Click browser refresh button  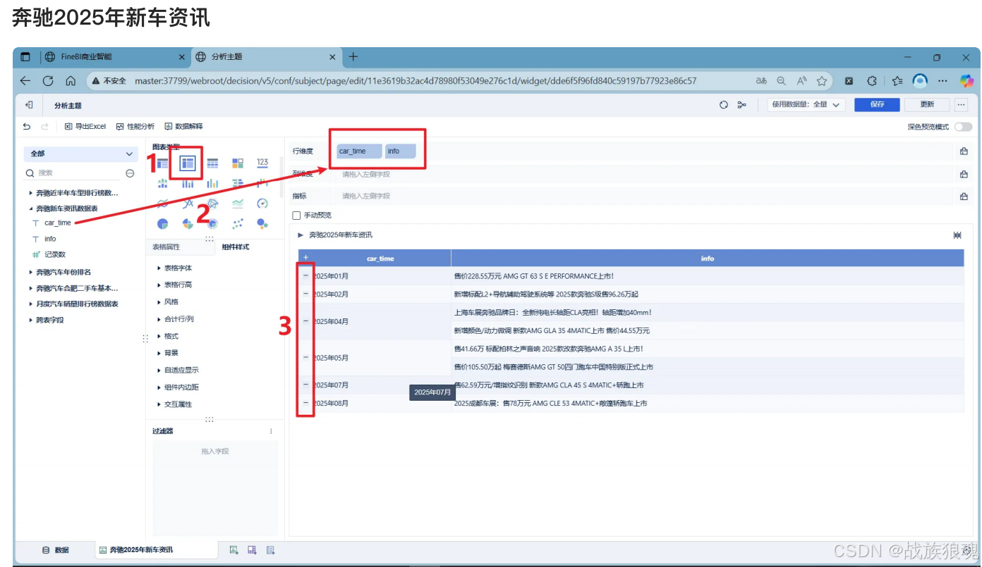pos(48,81)
